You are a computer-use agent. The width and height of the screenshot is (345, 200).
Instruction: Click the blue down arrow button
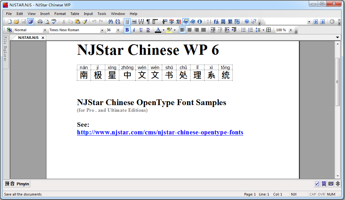(x=322, y=22)
